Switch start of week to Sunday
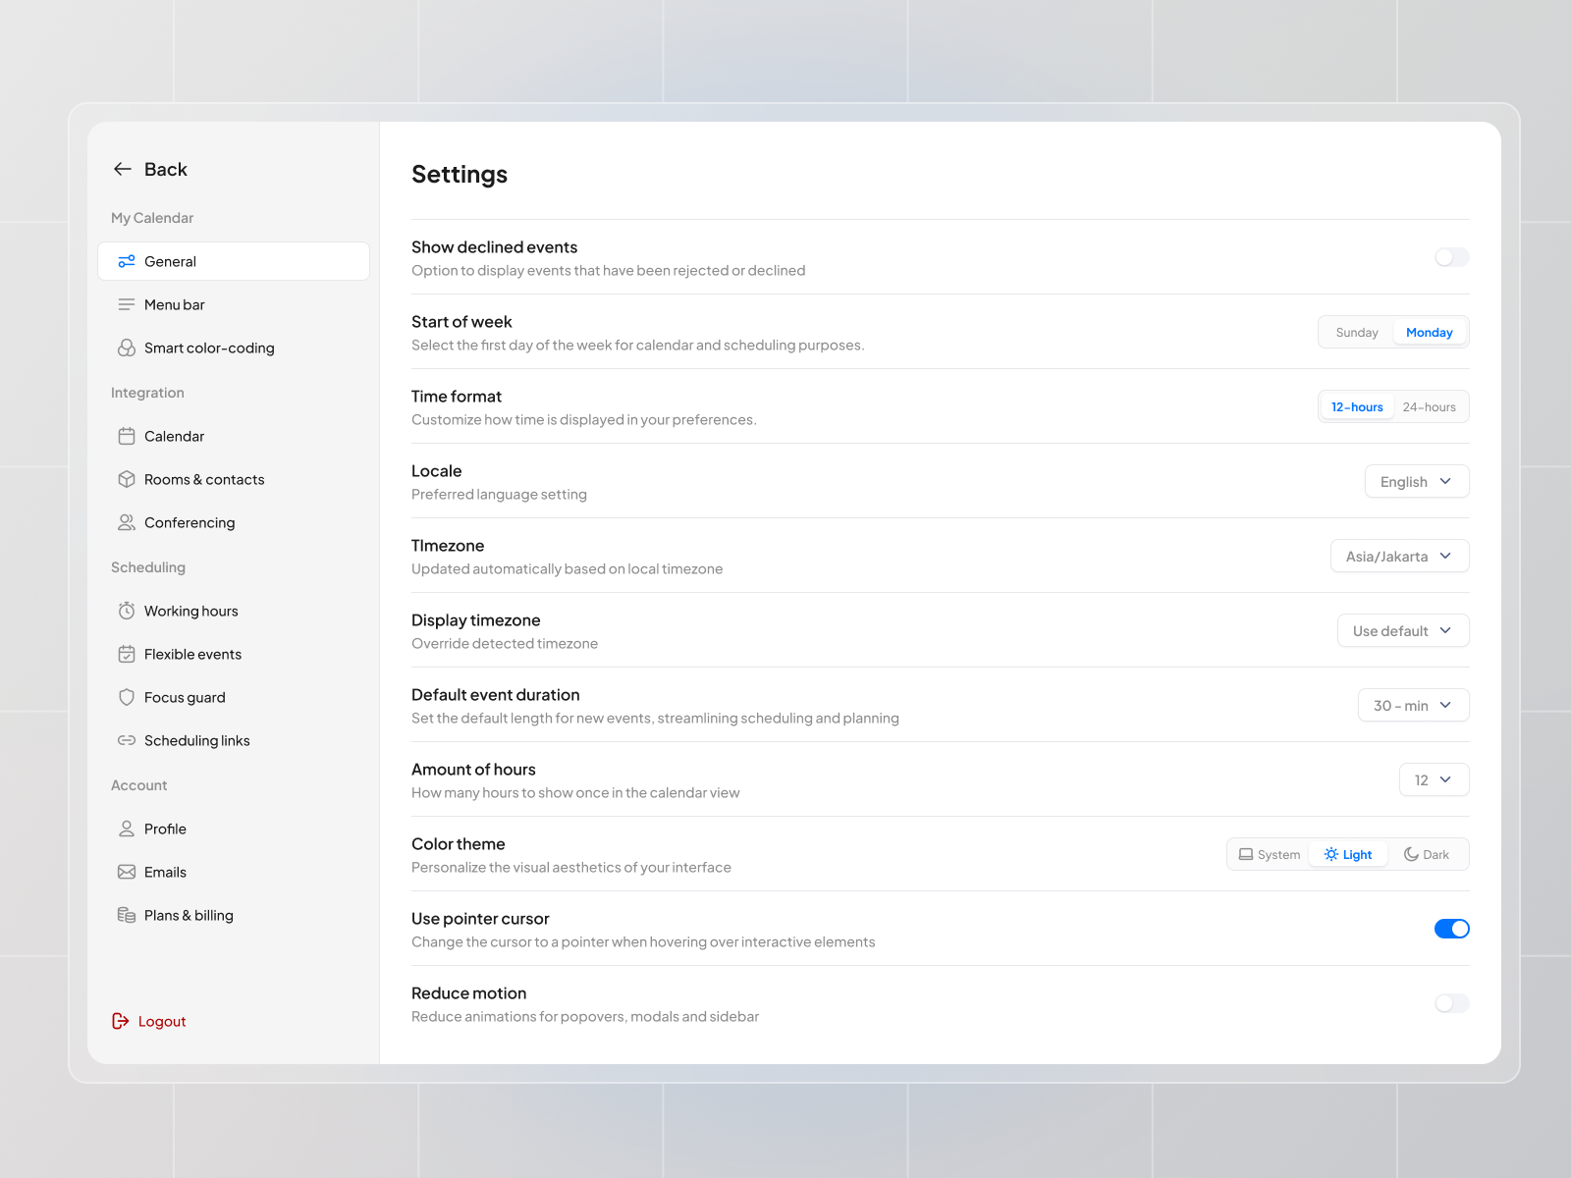This screenshot has width=1571, height=1178. tap(1356, 332)
